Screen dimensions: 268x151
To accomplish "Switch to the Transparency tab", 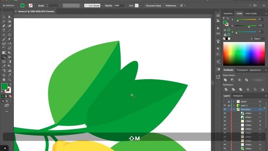I will [242, 70].
